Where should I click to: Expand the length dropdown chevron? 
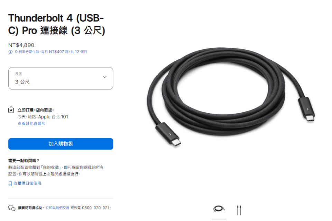point(104,77)
